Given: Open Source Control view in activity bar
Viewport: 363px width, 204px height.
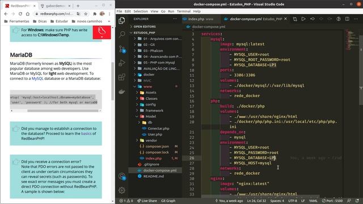Looking at the screenshot, I should point(122,49).
